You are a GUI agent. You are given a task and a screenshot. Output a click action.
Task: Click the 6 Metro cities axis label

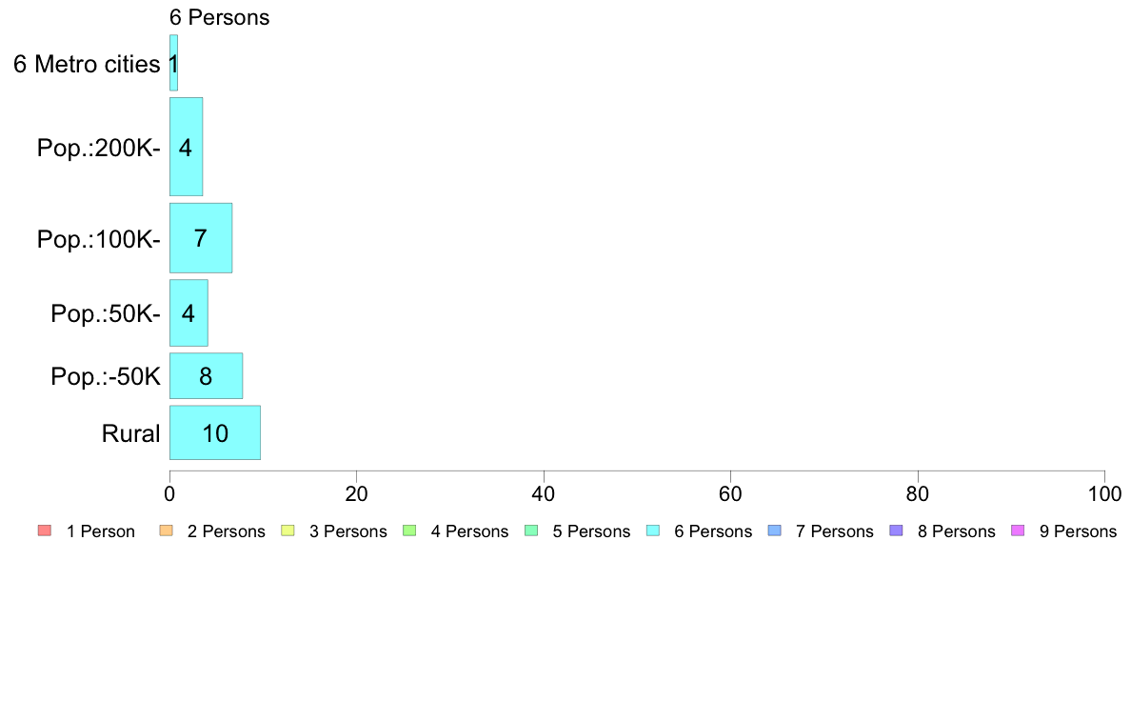tap(87, 64)
